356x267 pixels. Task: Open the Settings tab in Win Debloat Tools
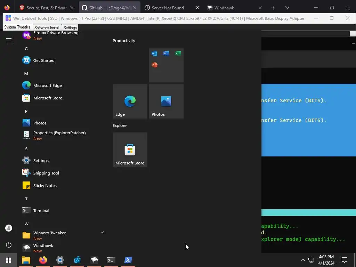(x=70, y=28)
